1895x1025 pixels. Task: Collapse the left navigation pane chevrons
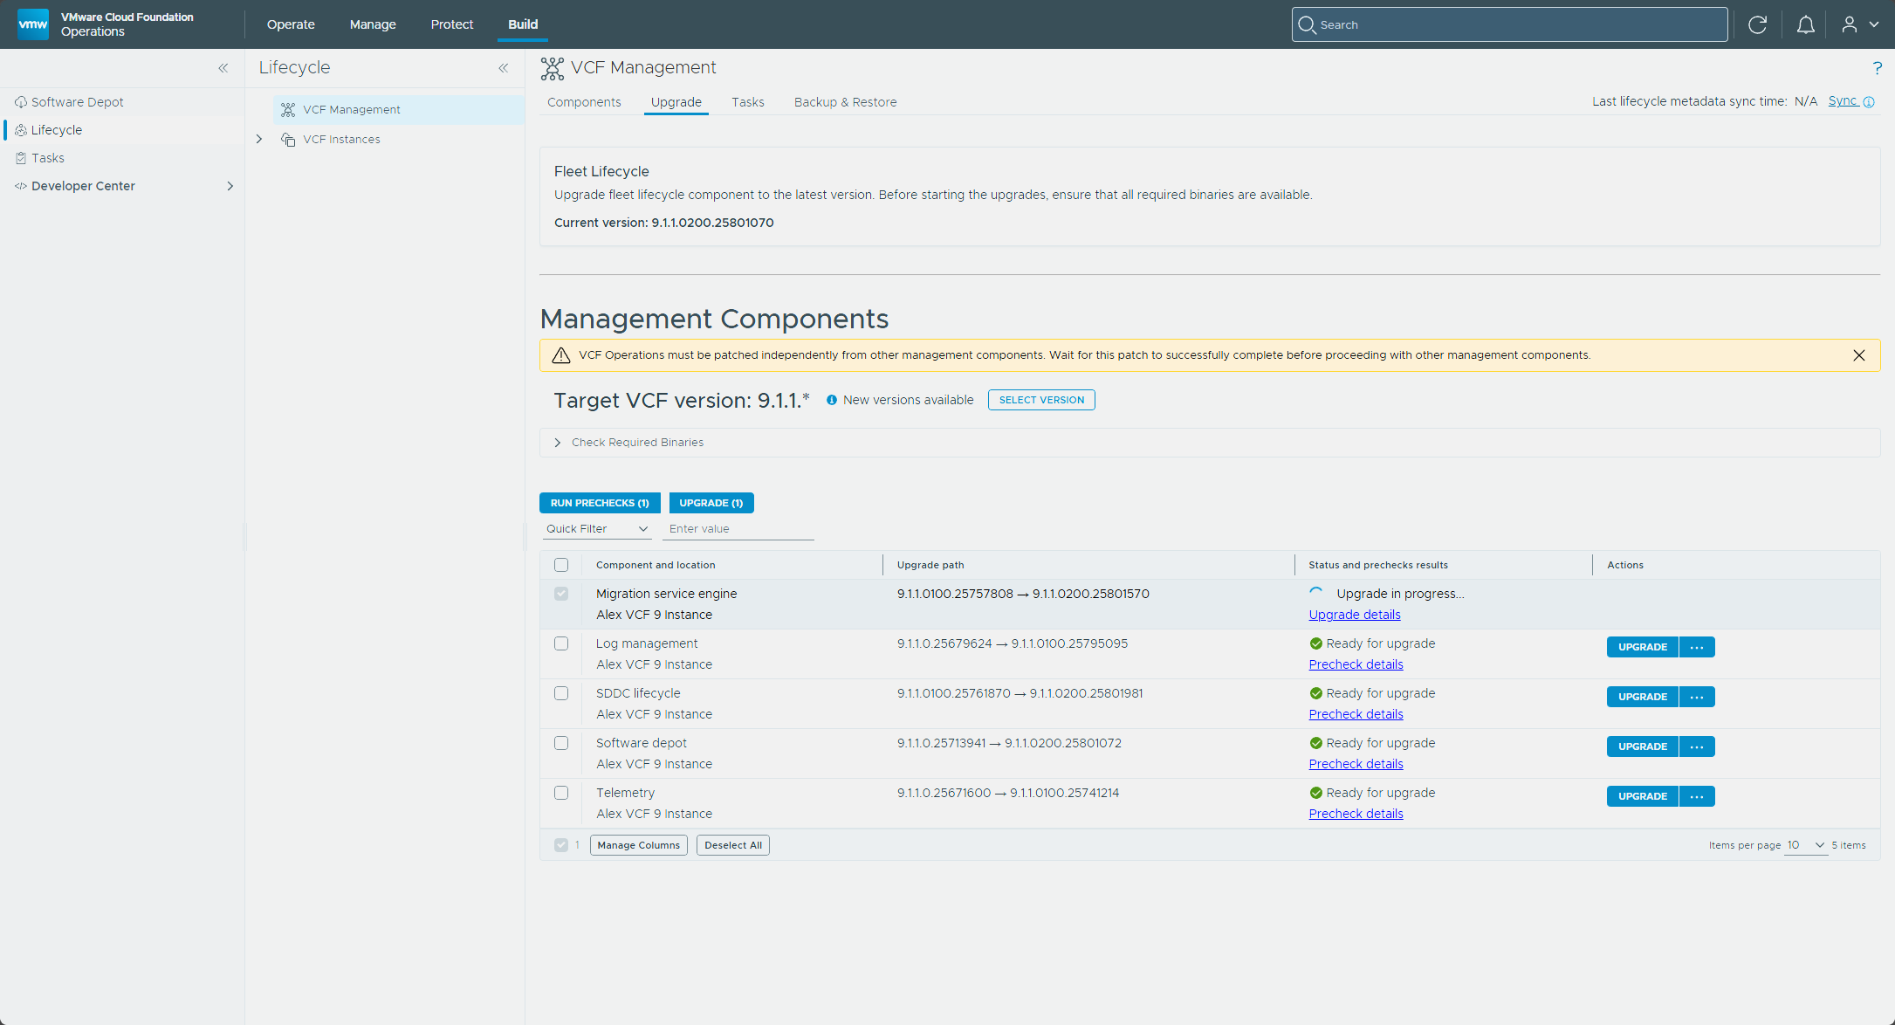(223, 67)
